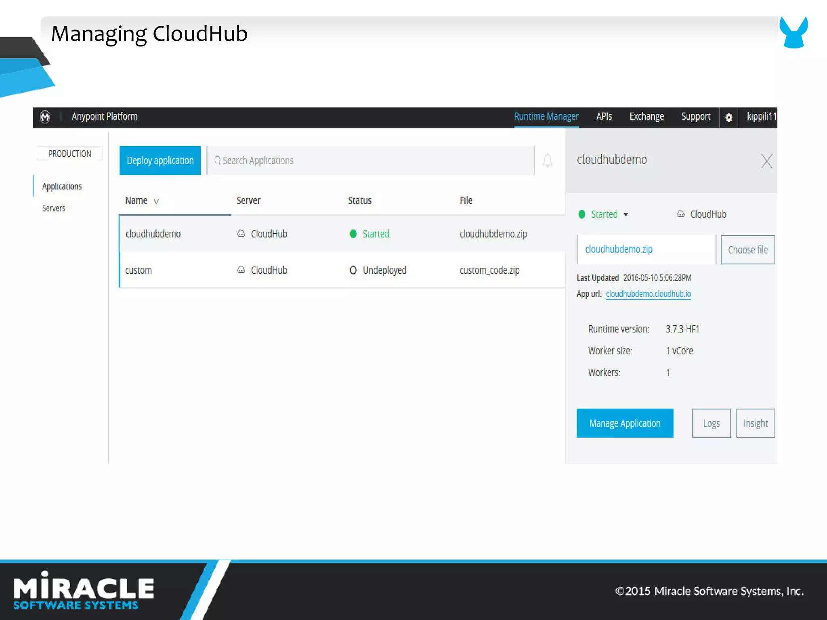The image size is (827, 620).
Task: Open the Logs button
Action: coord(711,423)
